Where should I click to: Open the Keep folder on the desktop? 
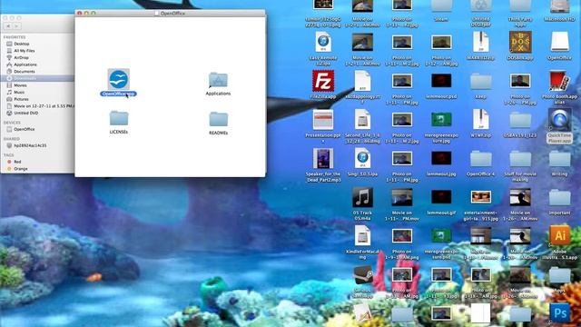click(x=481, y=82)
